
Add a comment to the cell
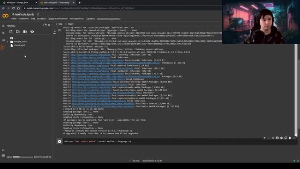[277, 138]
